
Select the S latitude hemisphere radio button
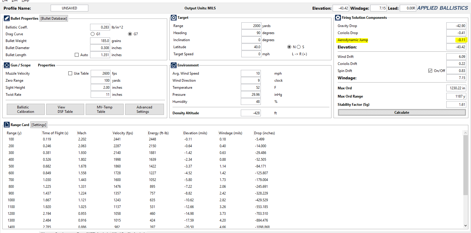pos(299,47)
